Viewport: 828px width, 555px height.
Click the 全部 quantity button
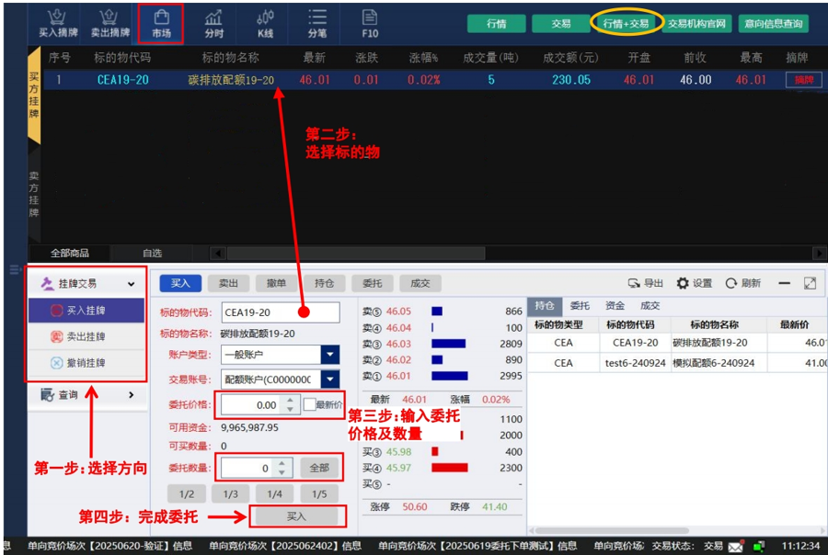(319, 468)
